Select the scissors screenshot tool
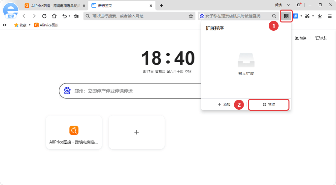336x185 pixels. pyautogui.click(x=307, y=16)
